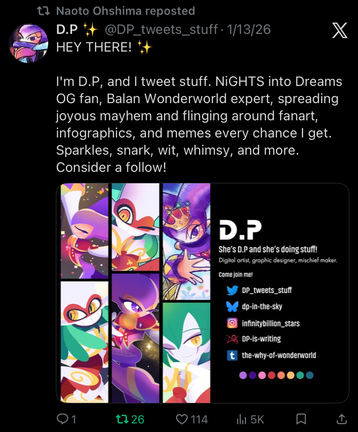Open D.P's profile avatar

tap(28, 43)
